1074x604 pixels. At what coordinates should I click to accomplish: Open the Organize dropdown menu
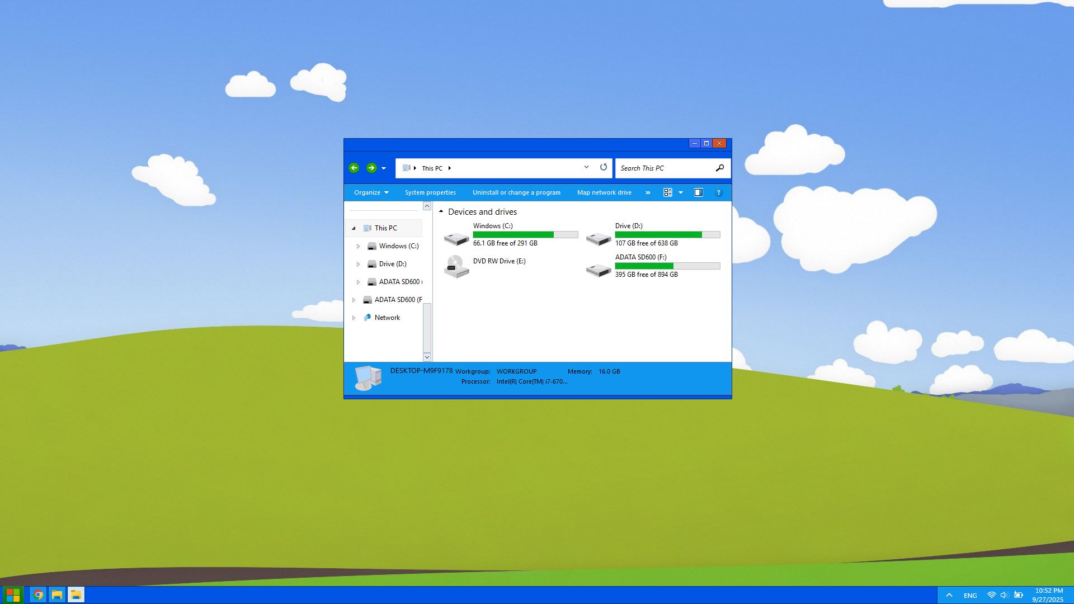click(371, 192)
